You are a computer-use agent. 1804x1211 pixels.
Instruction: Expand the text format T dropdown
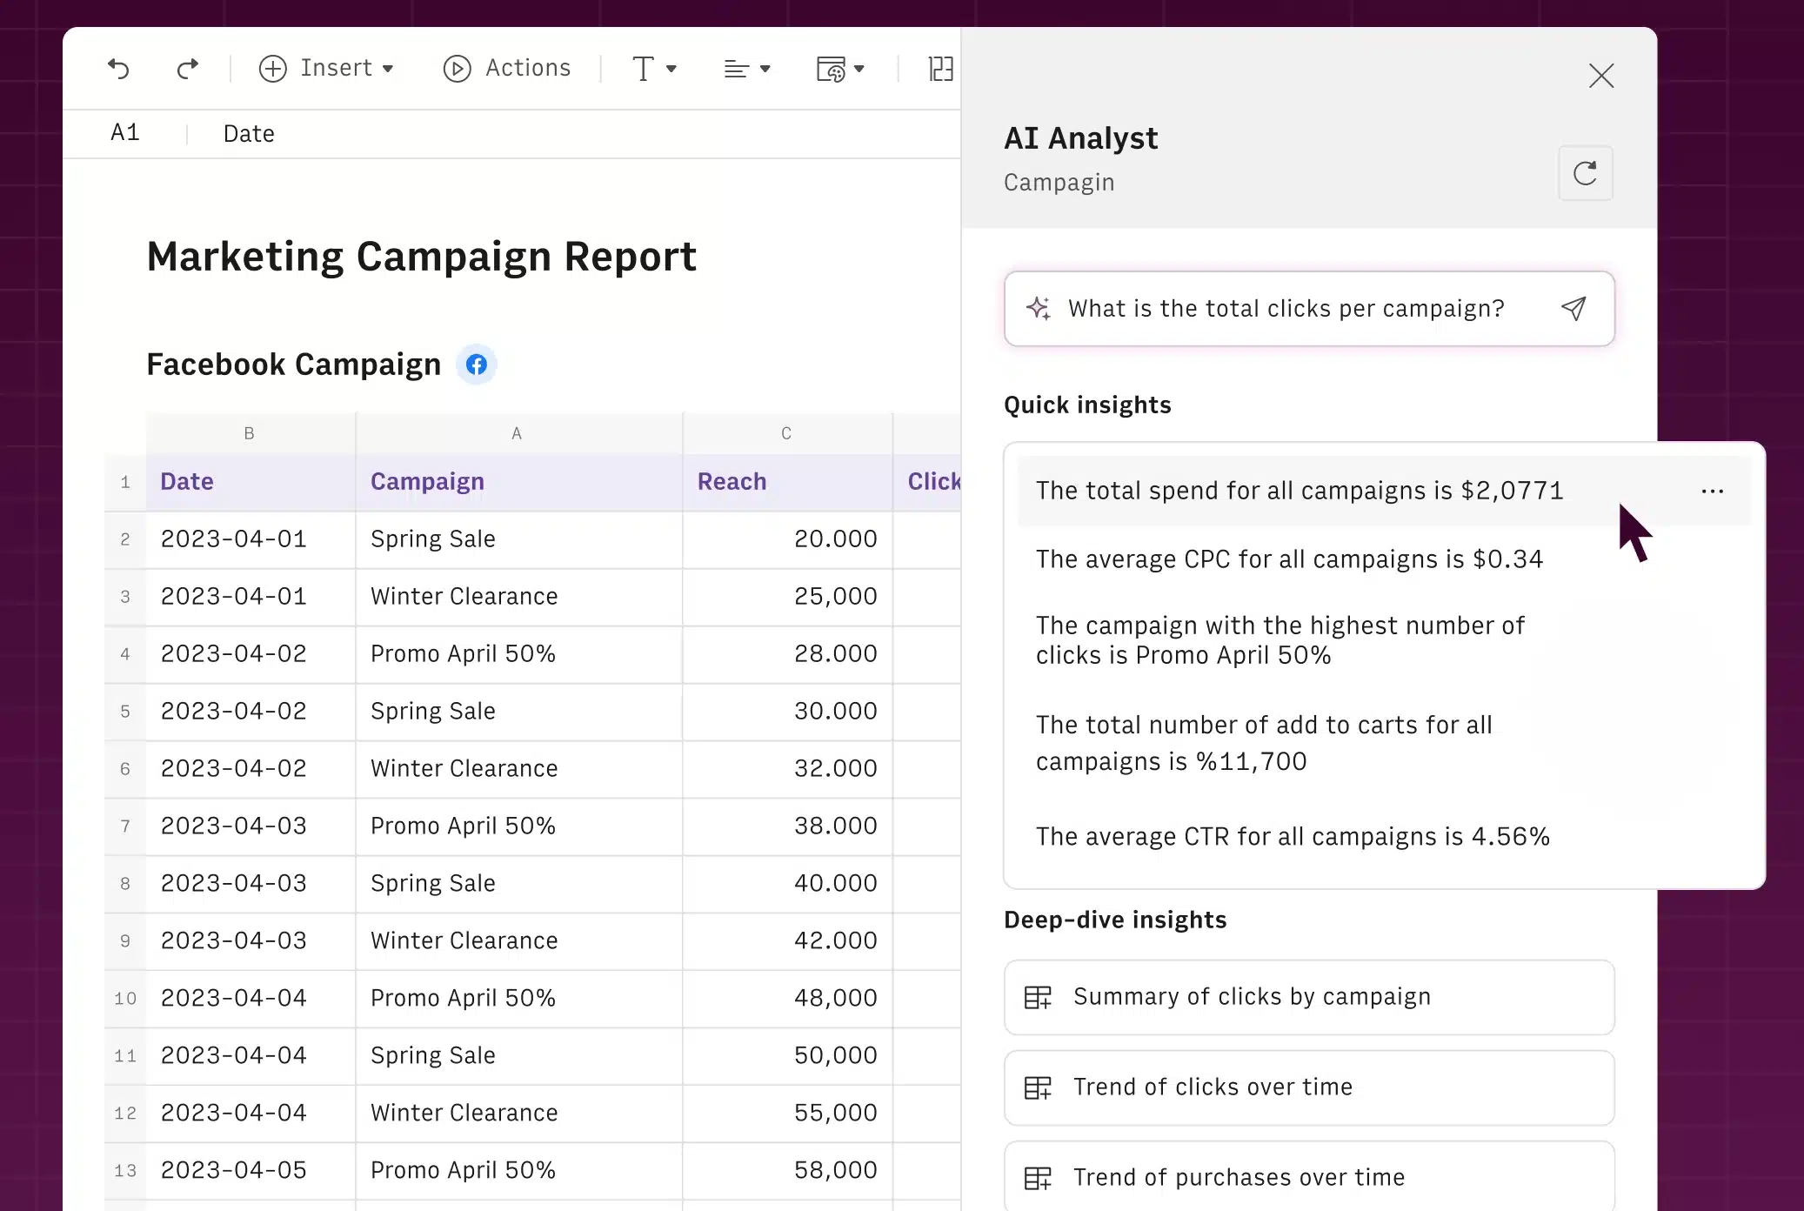point(654,69)
